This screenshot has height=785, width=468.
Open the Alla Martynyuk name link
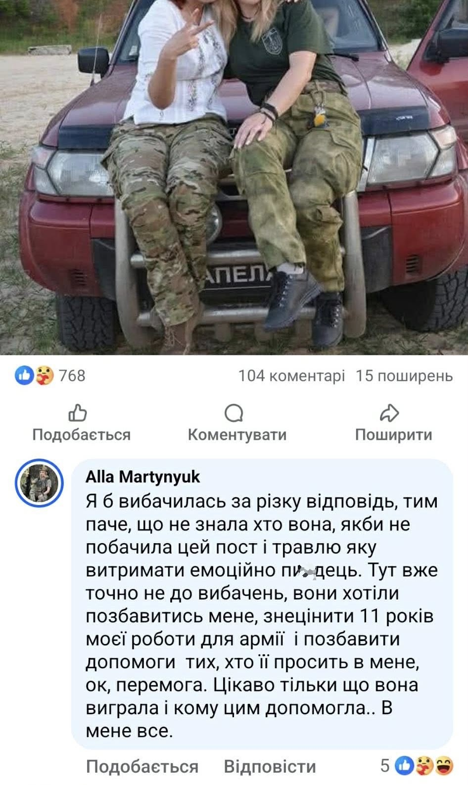click(x=143, y=476)
